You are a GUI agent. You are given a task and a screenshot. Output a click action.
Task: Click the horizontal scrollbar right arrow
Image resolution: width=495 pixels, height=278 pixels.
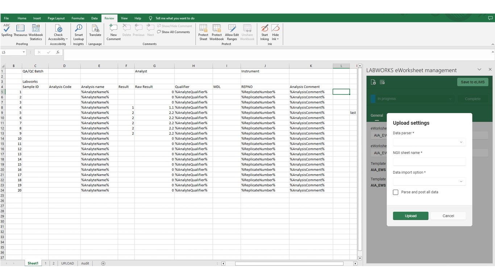click(x=355, y=264)
